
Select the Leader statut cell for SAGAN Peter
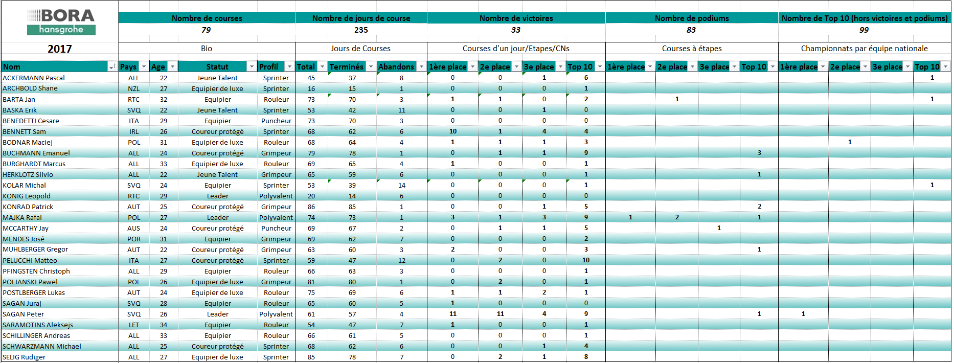click(218, 314)
